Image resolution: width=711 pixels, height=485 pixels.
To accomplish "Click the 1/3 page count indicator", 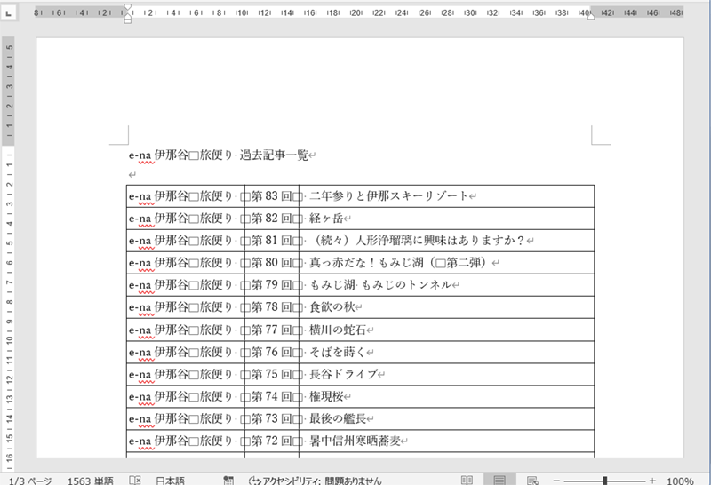I will pos(29,480).
